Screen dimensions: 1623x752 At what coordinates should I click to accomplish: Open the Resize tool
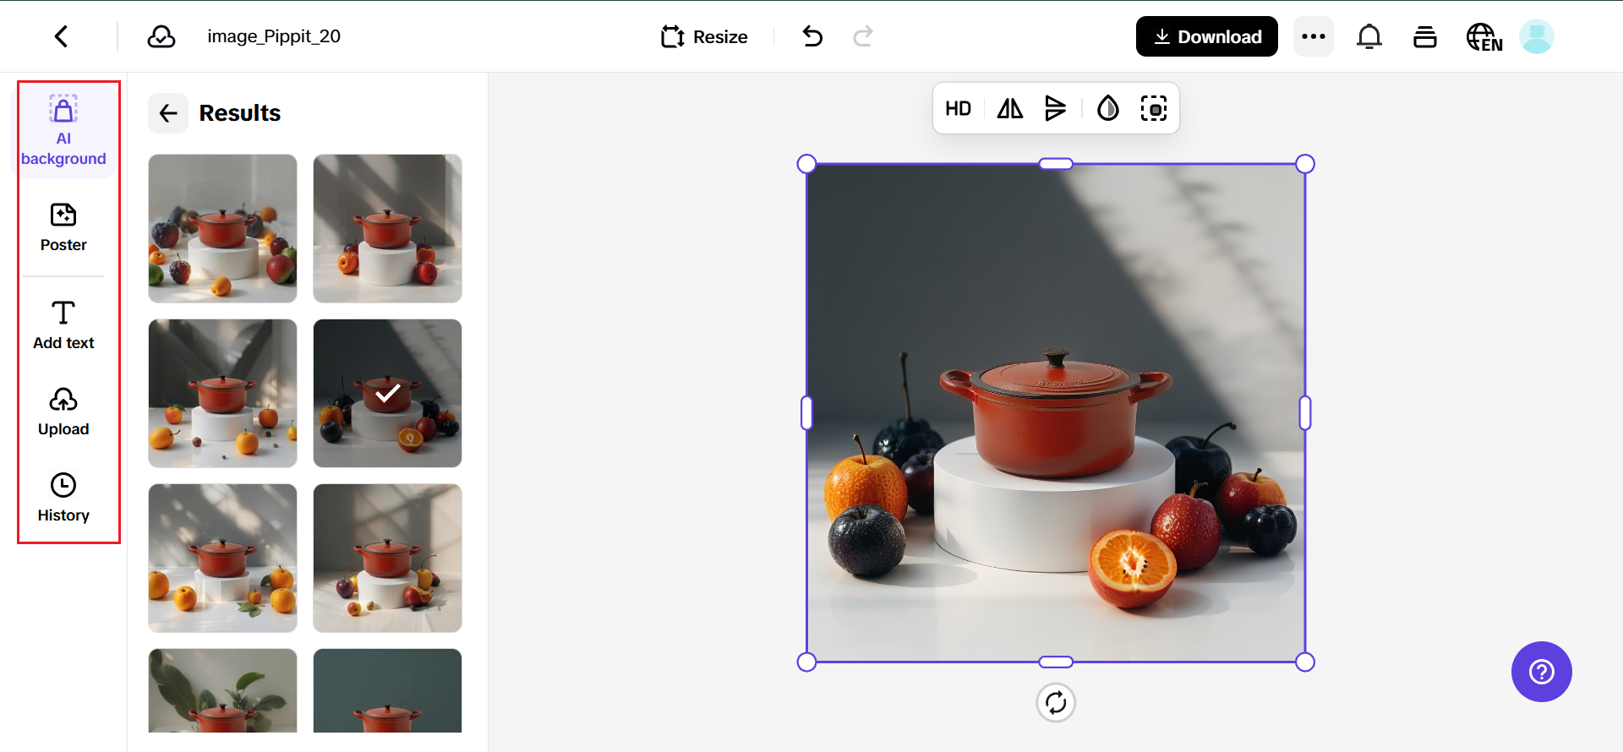click(x=704, y=36)
